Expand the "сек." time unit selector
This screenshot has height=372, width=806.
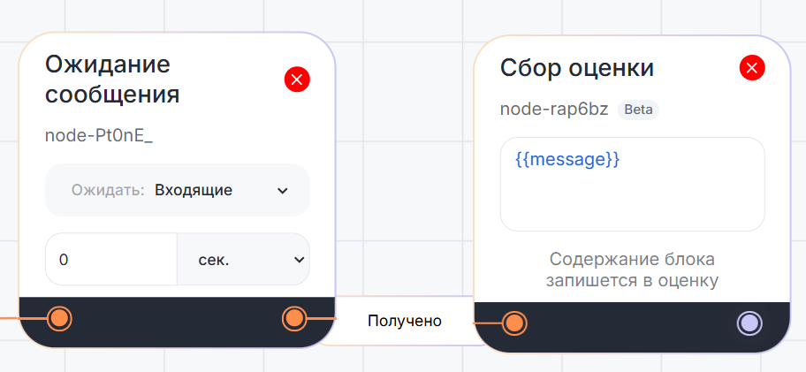(x=243, y=260)
